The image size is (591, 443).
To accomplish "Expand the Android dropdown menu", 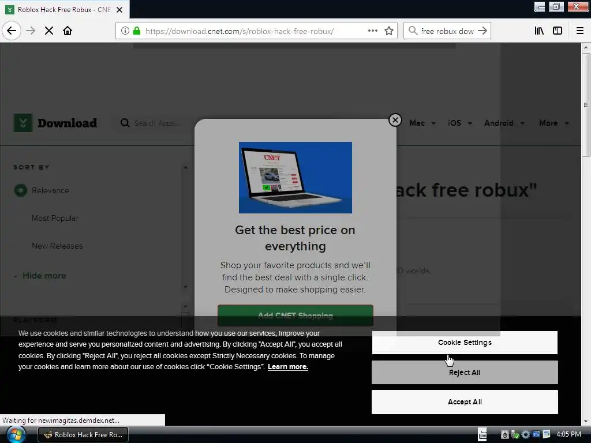I will 504,123.
